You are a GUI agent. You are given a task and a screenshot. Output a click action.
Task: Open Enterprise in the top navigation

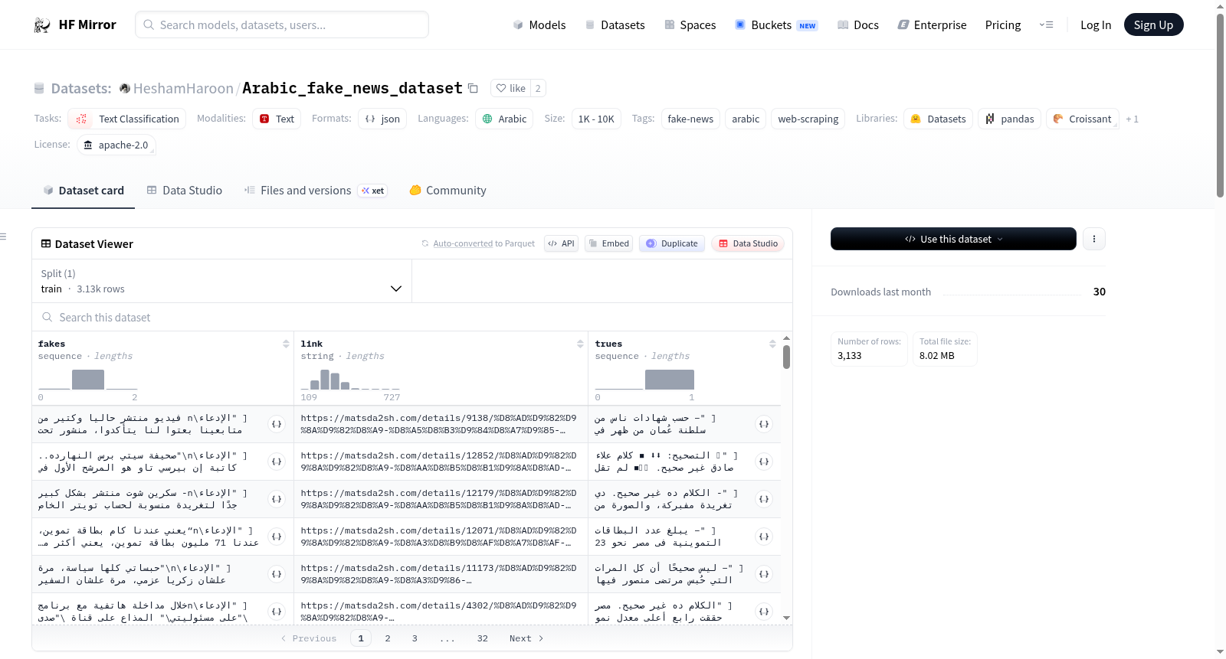[932, 25]
